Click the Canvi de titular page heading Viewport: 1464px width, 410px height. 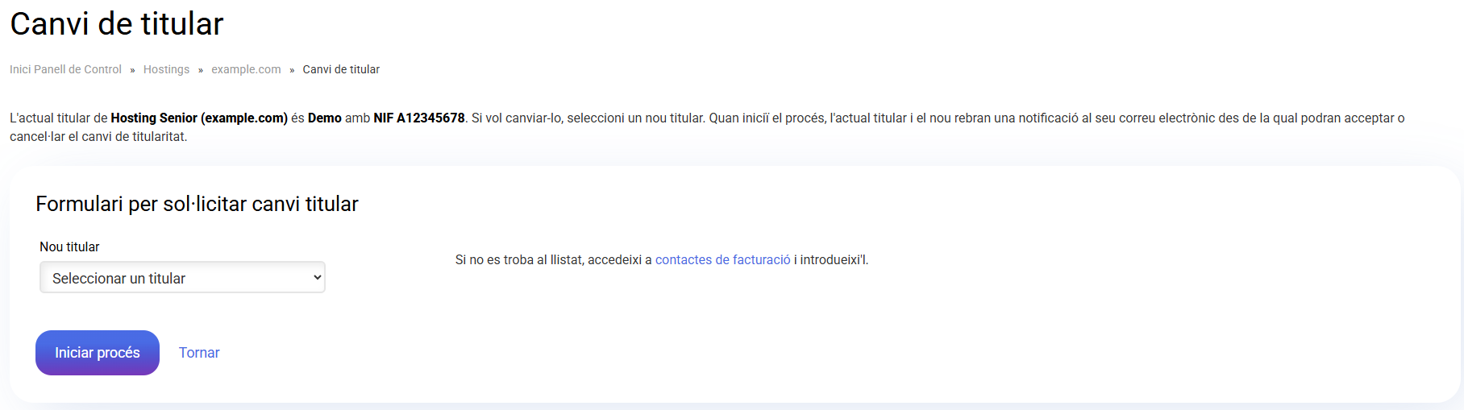[117, 24]
